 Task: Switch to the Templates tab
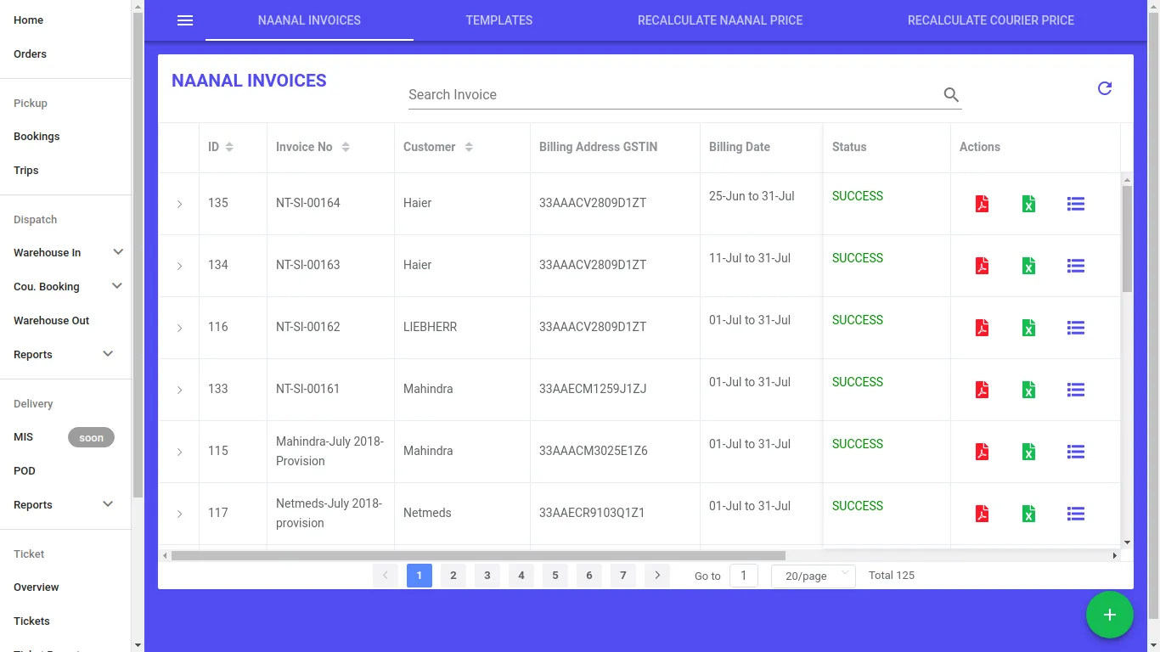498,20
